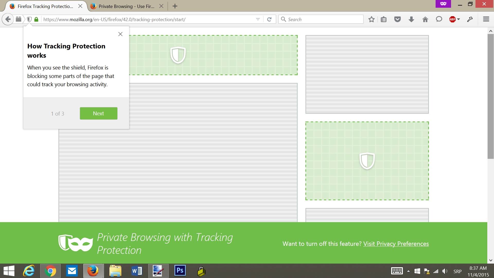Open Photoshop from the taskbar
Viewport: 494px width, 278px height.
click(180, 271)
